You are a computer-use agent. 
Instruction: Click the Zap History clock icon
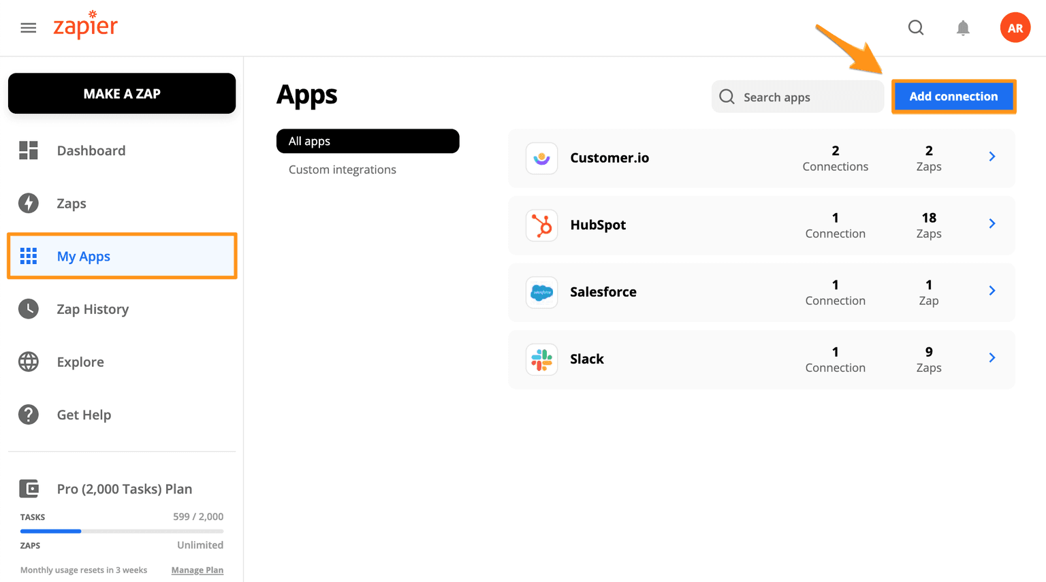[x=29, y=308]
